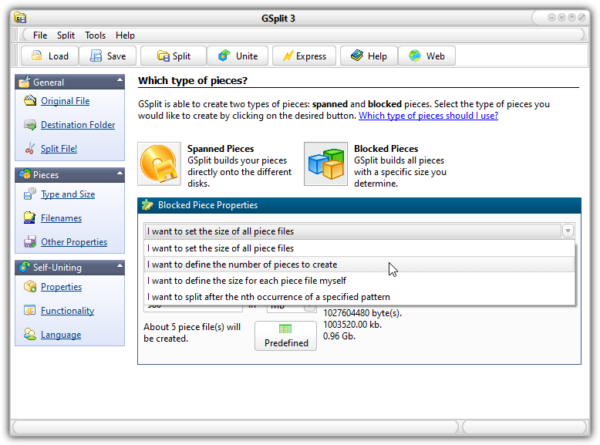Click the Unite toolbar button
Viewport: 600px width, 445px height.
click(x=238, y=56)
